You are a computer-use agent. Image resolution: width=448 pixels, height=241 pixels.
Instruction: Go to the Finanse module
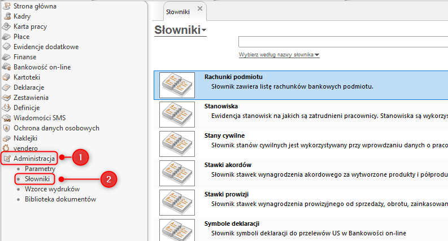pos(25,57)
